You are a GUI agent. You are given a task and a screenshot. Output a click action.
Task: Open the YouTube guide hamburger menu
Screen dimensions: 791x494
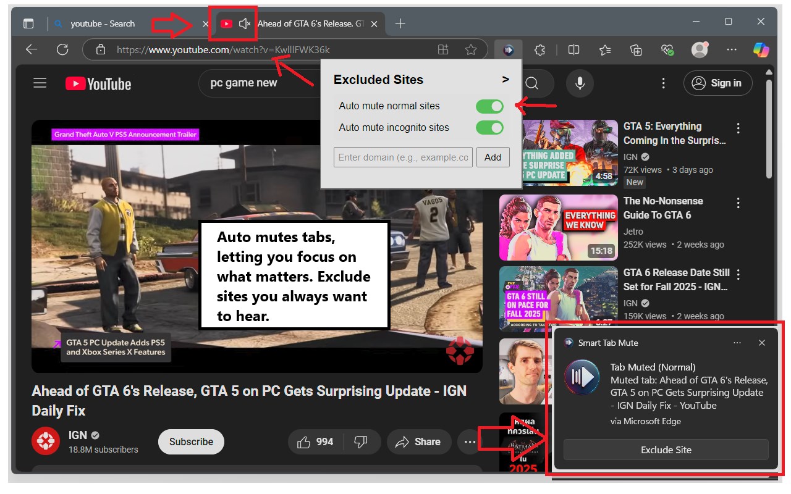click(x=40, y=83)
